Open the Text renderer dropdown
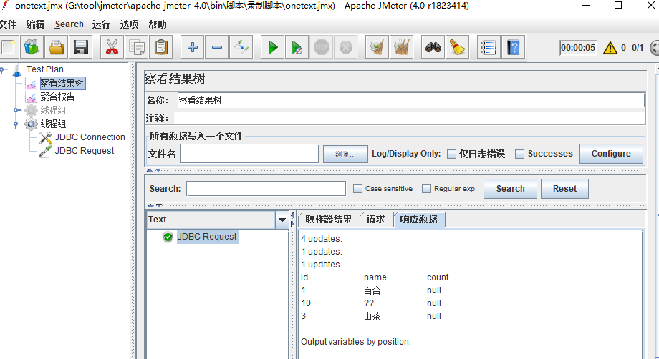The height and width of the screenshot is (359, 659). [282, 220]
